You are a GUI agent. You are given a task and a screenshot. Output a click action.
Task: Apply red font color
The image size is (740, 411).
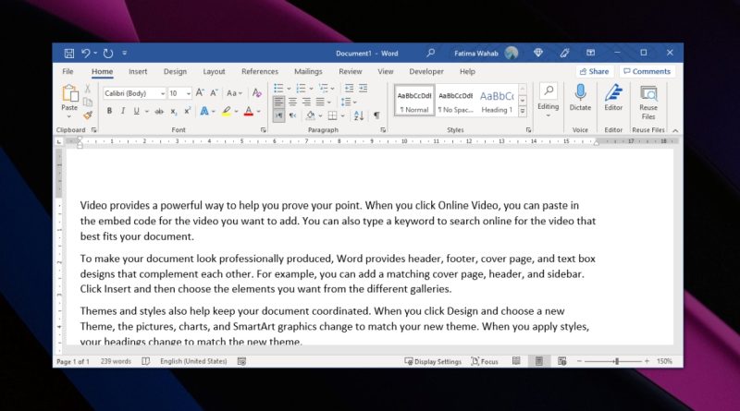[248, 111]
